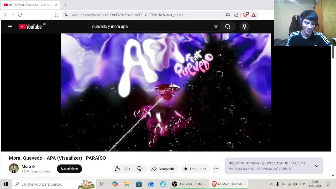The image size is (336, 189).
Task: Open a new browser tab
Action: click(65, 5)
